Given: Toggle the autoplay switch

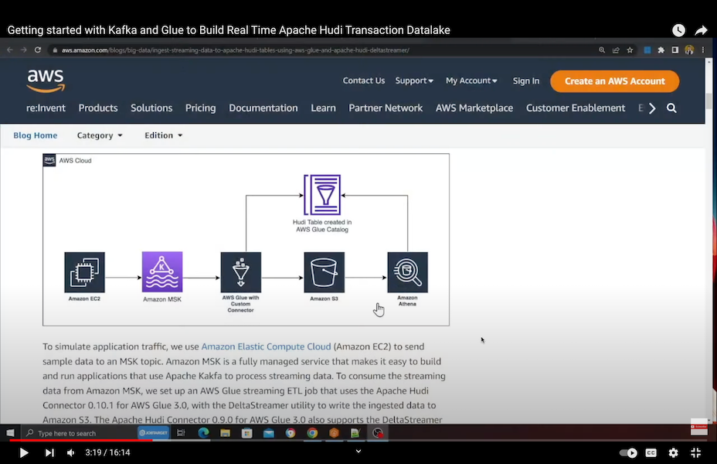Looking at the screenshot, I should [x=629, y=452].
